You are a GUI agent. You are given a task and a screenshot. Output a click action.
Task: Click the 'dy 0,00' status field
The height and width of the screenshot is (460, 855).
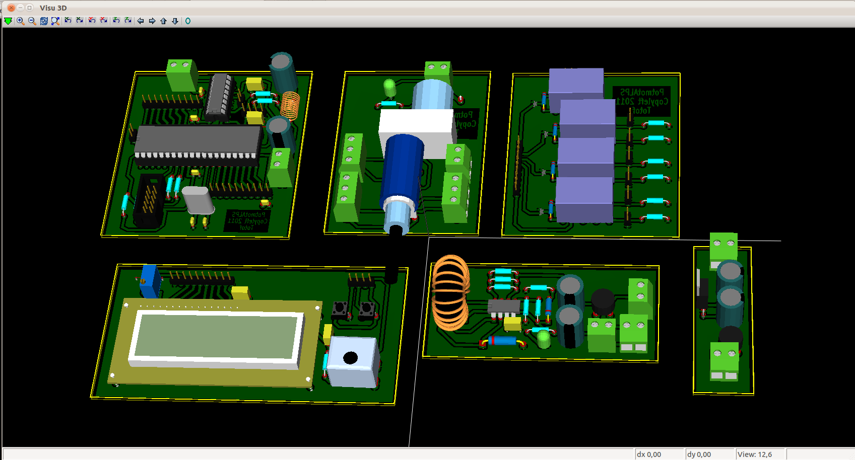click(x=710, y=454)
